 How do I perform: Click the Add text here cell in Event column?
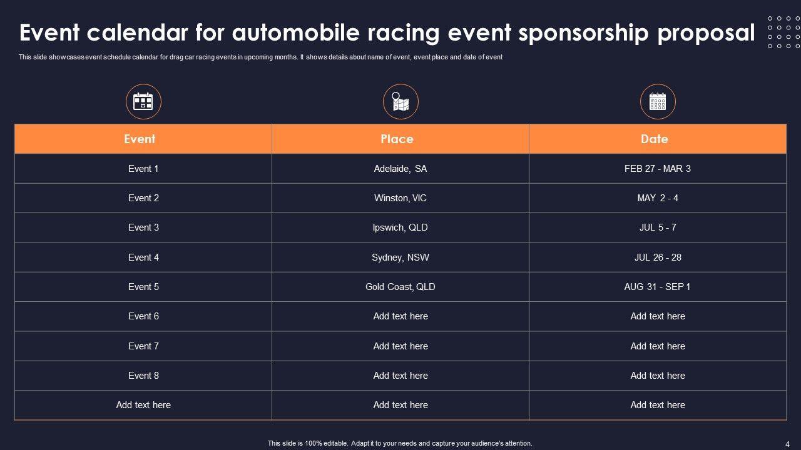pos(143,405)
